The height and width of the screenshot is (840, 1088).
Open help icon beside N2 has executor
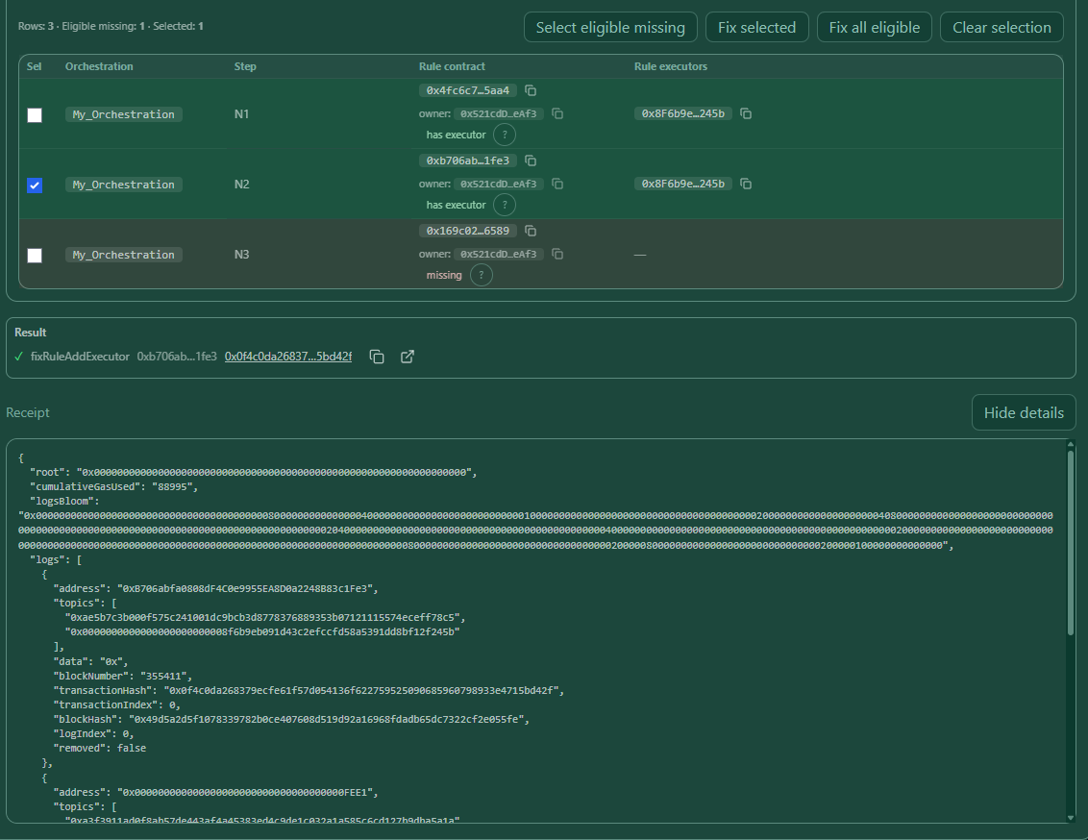[505, 205]
